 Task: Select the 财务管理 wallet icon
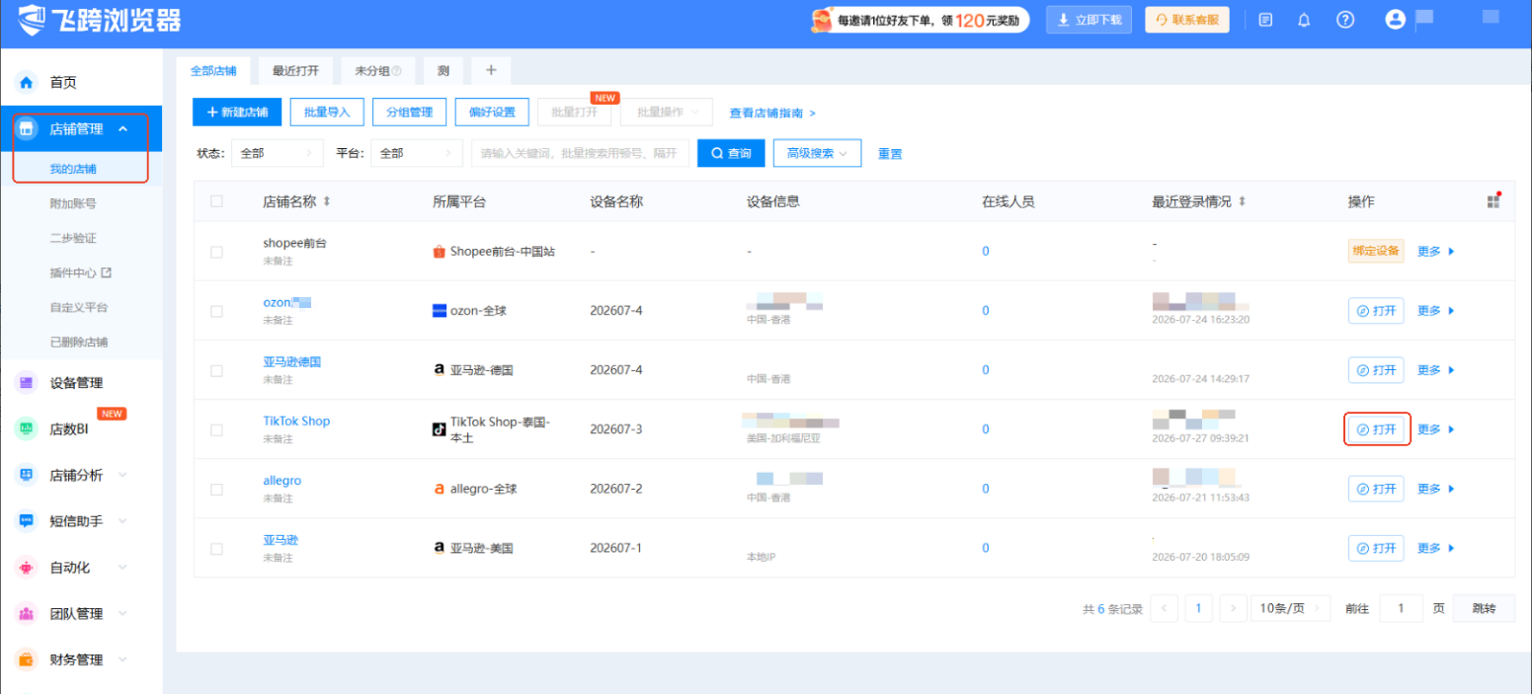point(27,659)
